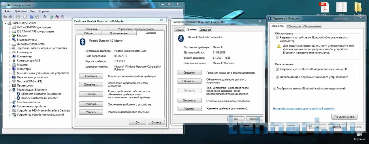Click the blue Help question mark toolbar icon
Image resolution: width=369 pixels, height=144 pixels.
[32, 17]
